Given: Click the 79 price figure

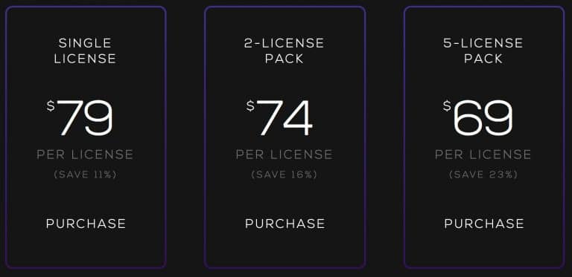Looking at the screenshot, I should coord(85,117).
